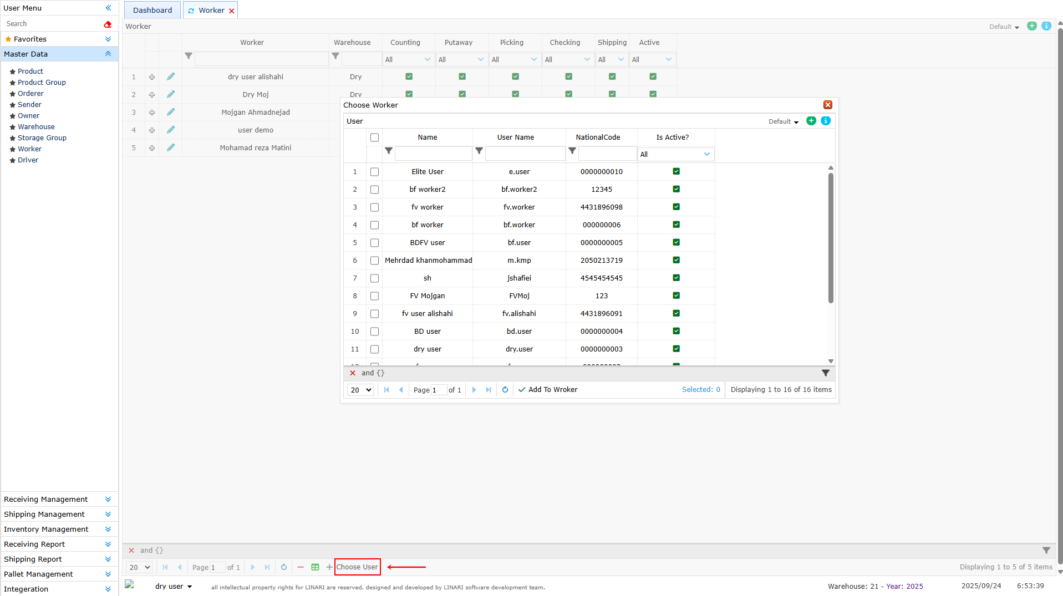Select the fv worker row checkbox
This screenshot has height=596, width=1063.
(375, 207)
